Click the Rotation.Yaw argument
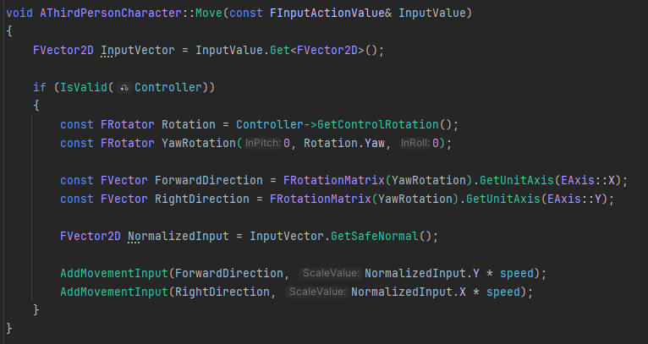 click(347, 143)
